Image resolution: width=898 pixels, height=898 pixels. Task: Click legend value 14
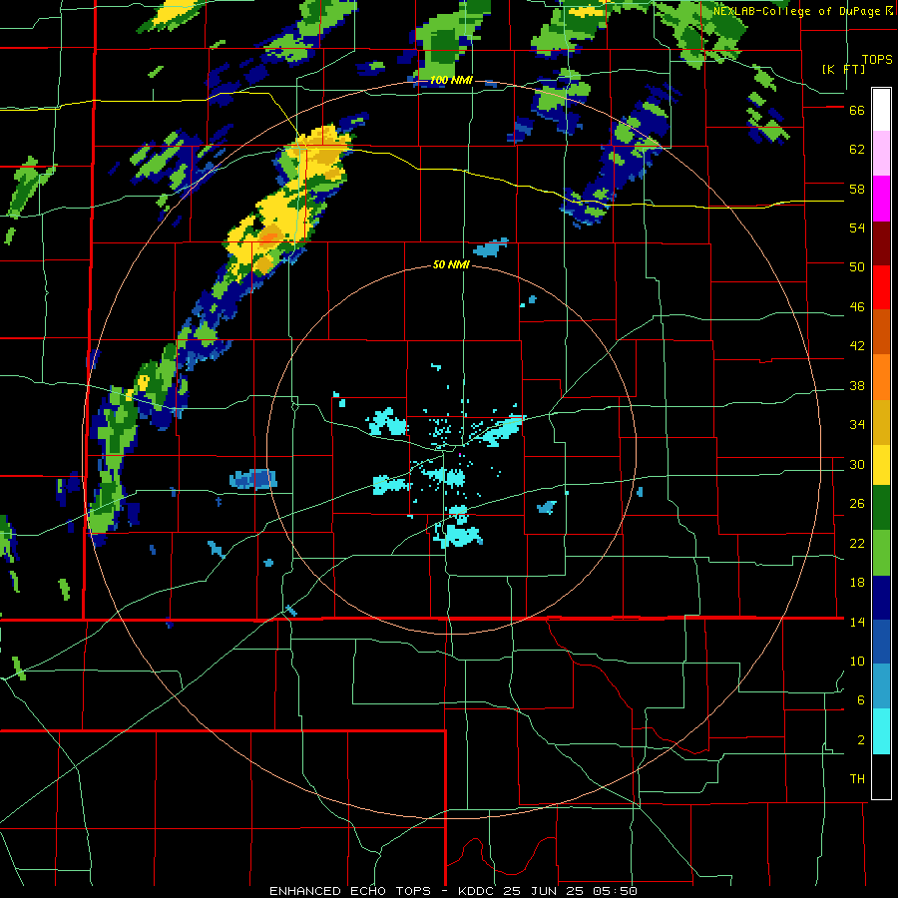pos(857,622)
